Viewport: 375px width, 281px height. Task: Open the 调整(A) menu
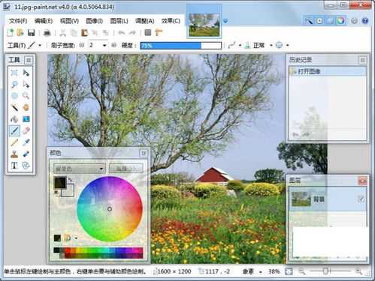pos(145,21)
